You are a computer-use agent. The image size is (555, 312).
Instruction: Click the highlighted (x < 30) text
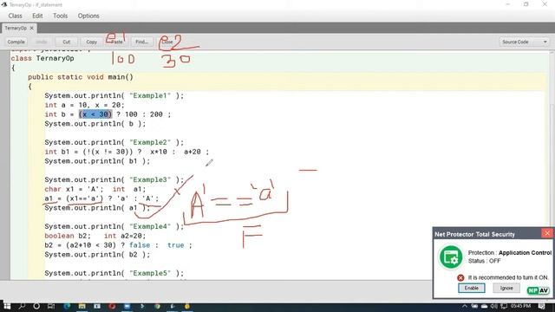click(95, 114)
